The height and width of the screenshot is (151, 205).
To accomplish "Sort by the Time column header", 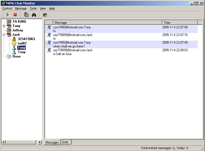I will point(180,23).
